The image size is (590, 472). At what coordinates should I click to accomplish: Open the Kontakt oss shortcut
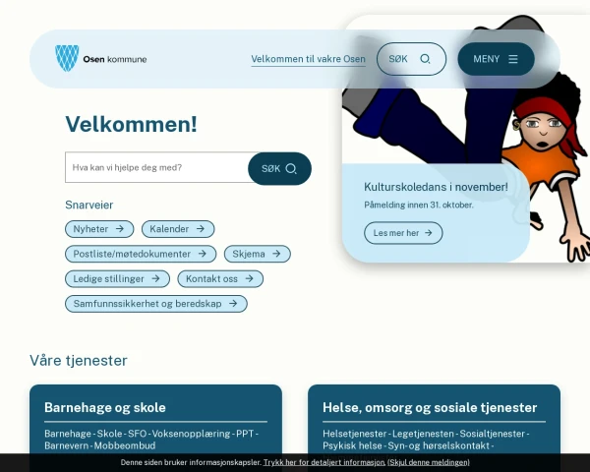tap(220, 279)
